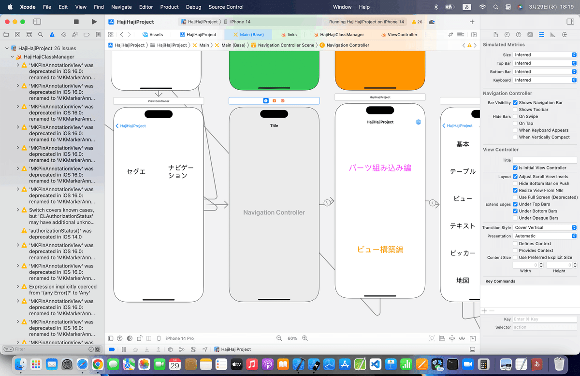Show the Size inspector ruler icon
This screenshot has width=580, height=376.
[x=553, y=35]
